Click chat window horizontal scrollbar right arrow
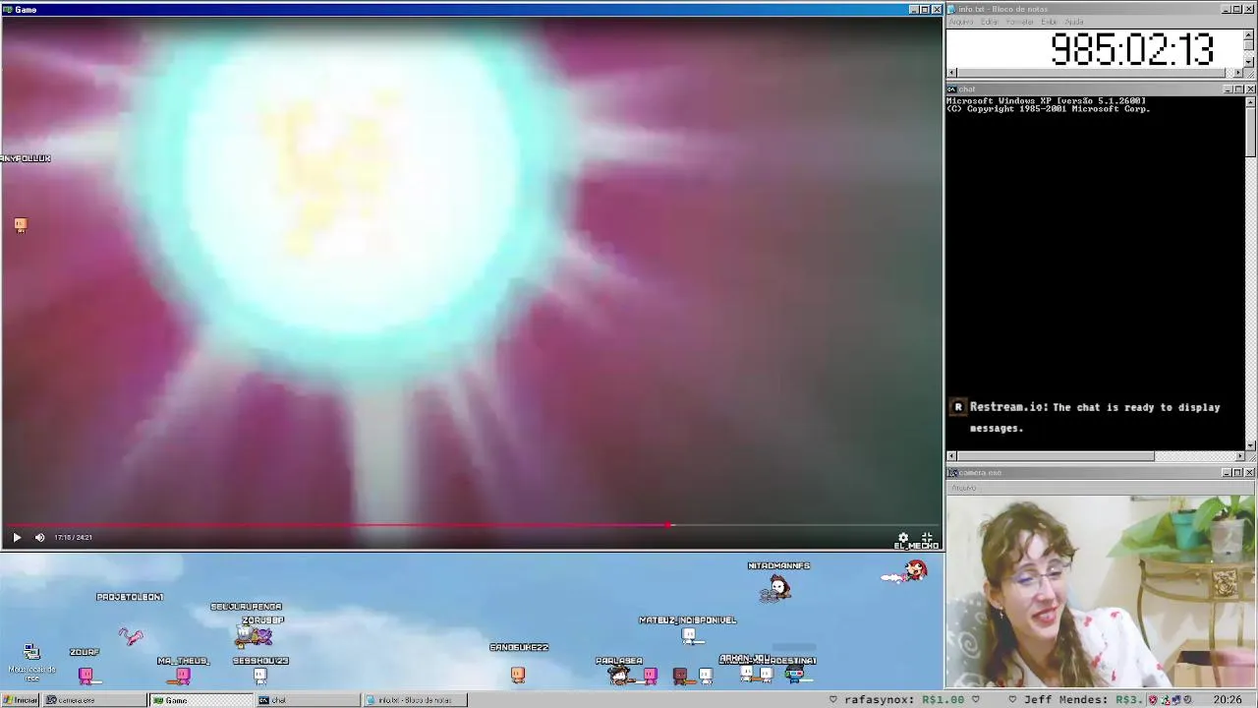 point(1239,456)
